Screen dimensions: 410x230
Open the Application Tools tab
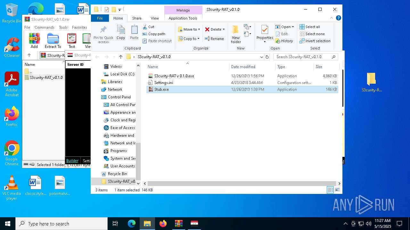pyautogui.click(x=183, y=18)
